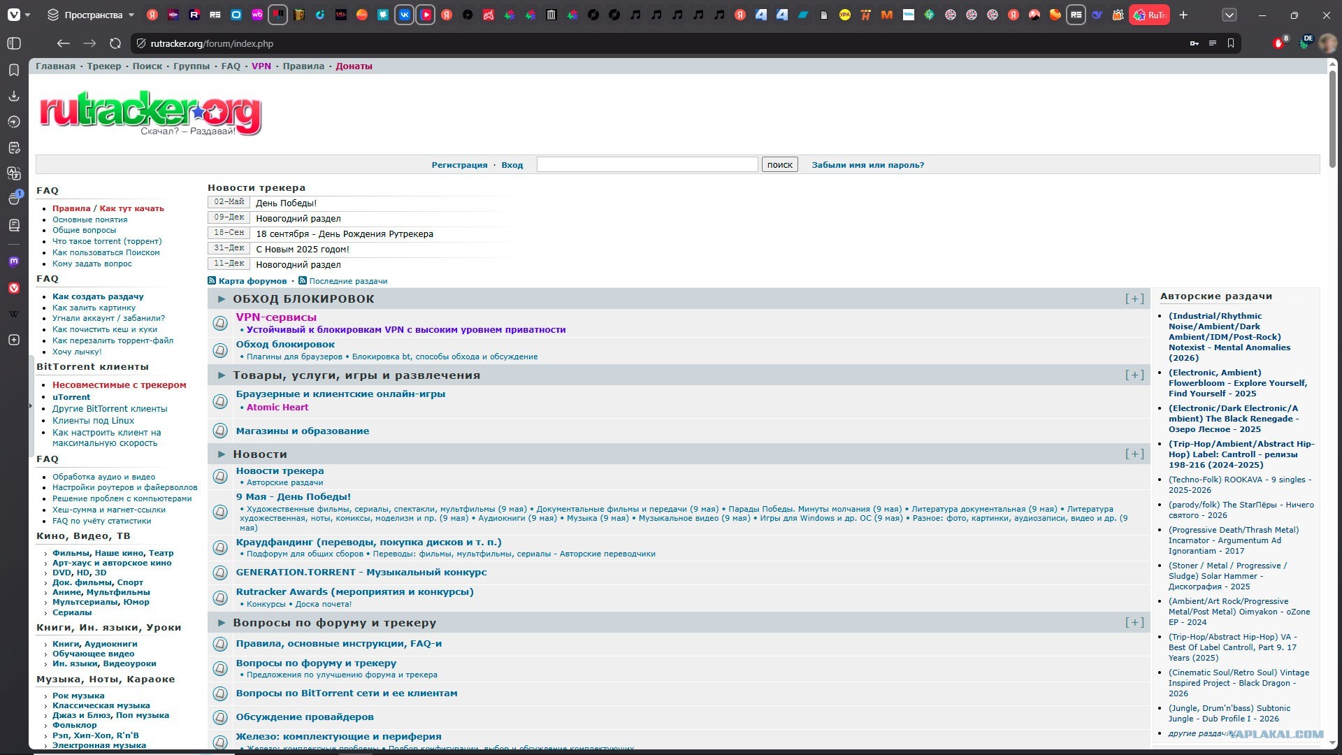
Task: Toggle the side panel visibility
Action: (x=14, y=43)
